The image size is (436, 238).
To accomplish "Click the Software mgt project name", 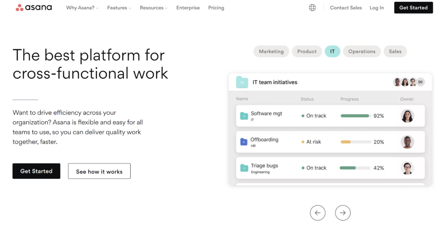I will (267, 113).
